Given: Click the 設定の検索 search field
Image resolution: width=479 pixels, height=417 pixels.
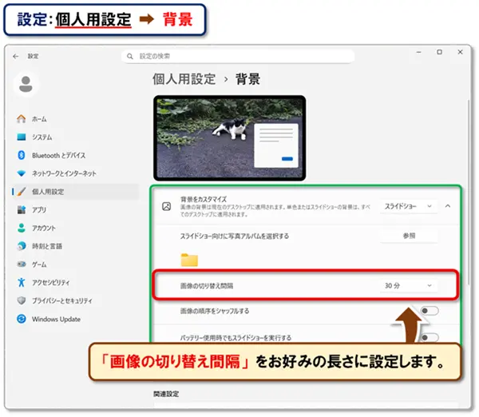Looking at the screenshot, I should 238,57.
